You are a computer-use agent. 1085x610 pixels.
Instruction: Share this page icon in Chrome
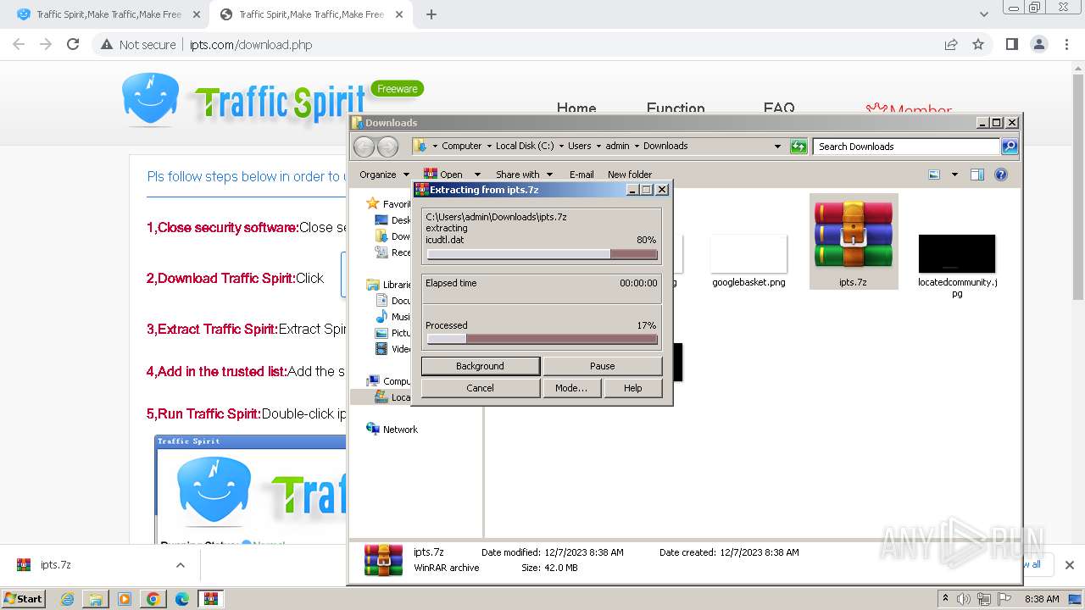point(951,44)
